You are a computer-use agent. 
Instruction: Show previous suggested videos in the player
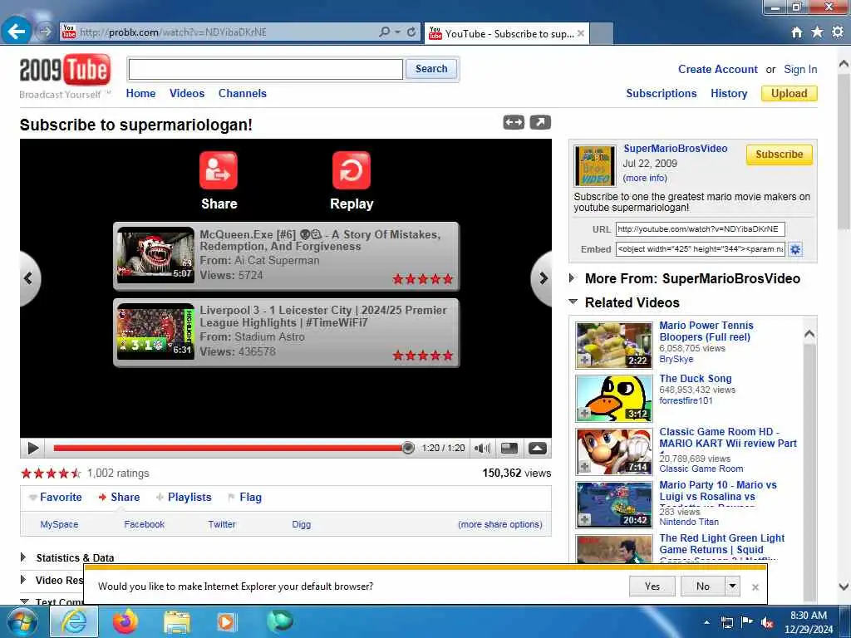pyautogui.click(x=29, y=278)
